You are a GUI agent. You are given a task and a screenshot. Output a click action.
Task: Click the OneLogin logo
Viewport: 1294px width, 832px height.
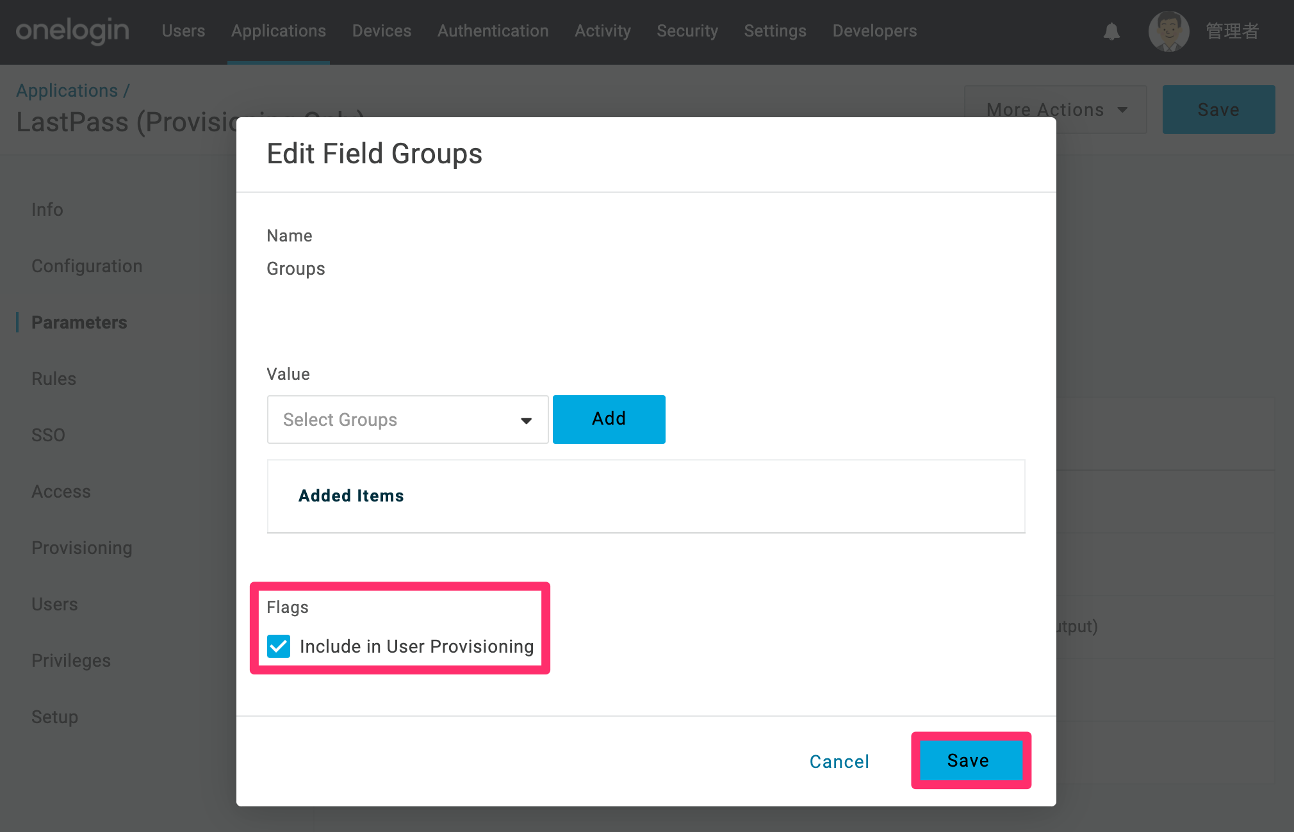click(x=72, y=31)
